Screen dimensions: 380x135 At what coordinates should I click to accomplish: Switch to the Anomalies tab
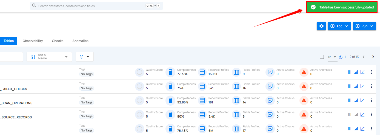pos(80,41)
